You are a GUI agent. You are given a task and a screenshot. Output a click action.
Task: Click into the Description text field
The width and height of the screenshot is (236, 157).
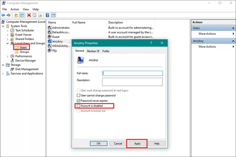132,82
